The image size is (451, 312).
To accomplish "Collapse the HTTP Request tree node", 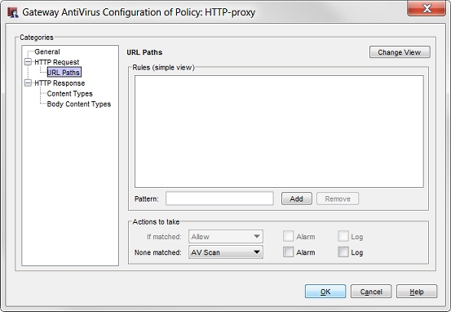I will pyautogui.click(x=28, y=62).
